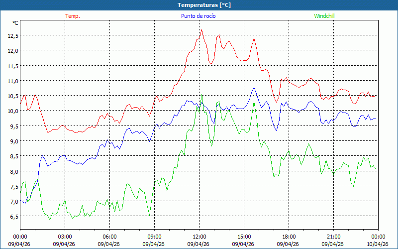Click the 6,5 y-axis value label

pyautogui.click(x=12, y=217)
